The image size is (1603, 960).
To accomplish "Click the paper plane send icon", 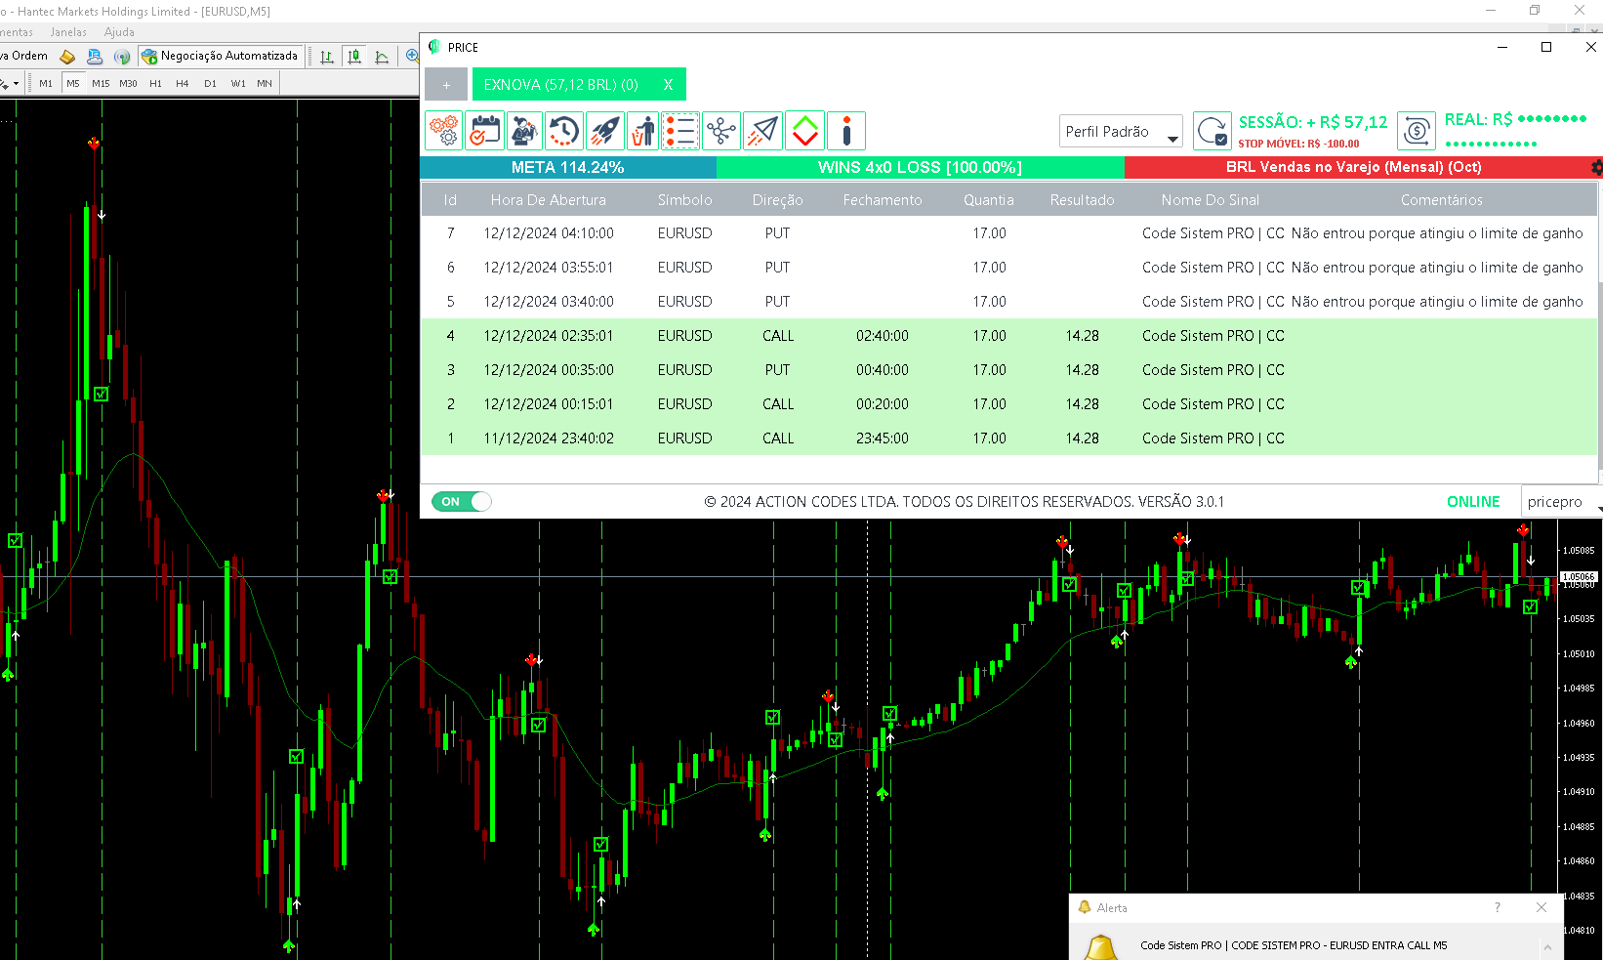I will pyautogui.click(x=762, y=130).
